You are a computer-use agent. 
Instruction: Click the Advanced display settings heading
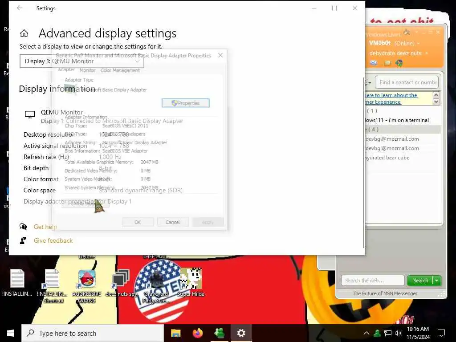[x=108, y=33]
